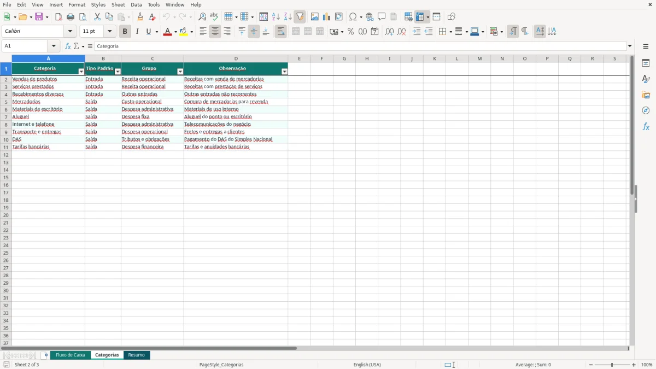
Task: Click the Insert Pivot Table icon
Action: (x=339, y=17)
